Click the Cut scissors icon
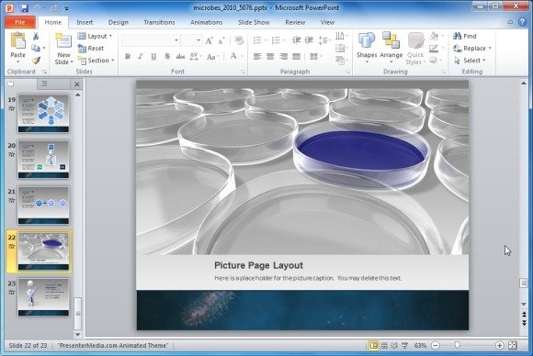Screen dimensions: 533x356 36,36
